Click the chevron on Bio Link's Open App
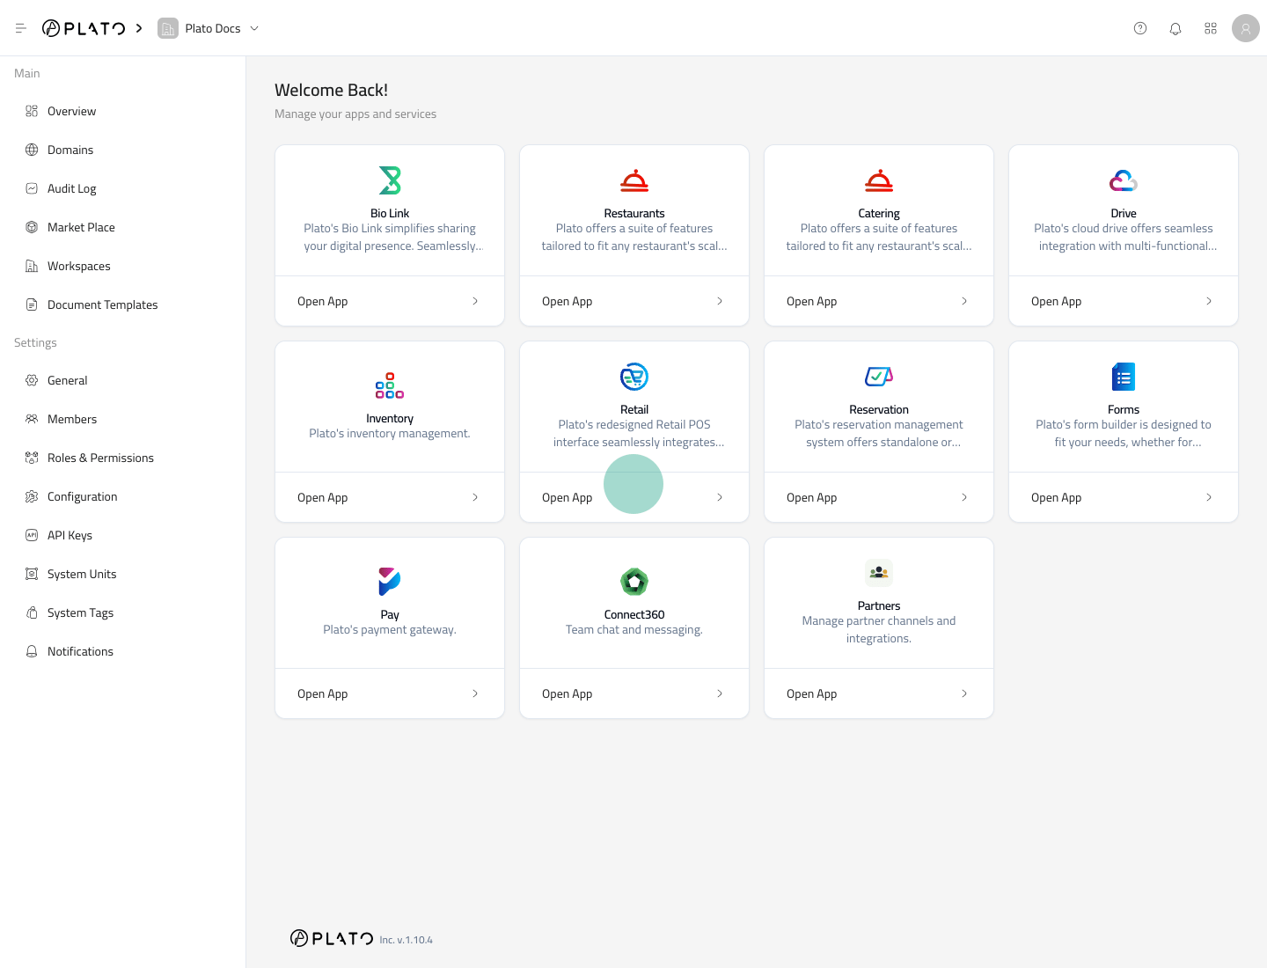The width and height of the screenshot is (1267, 968). pos(475,301)
